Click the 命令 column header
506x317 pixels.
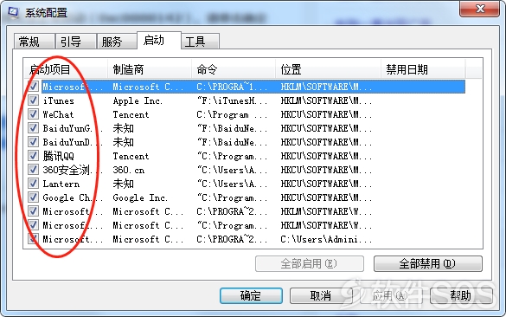(x=234, y=68)
